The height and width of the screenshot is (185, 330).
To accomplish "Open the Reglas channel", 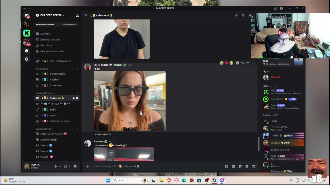I will 57,80.
